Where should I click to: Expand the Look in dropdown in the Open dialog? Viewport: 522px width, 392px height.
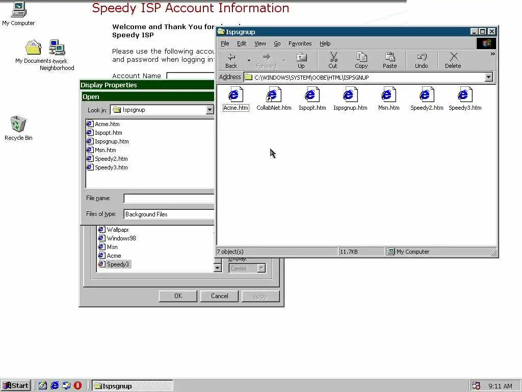[210, 110]
